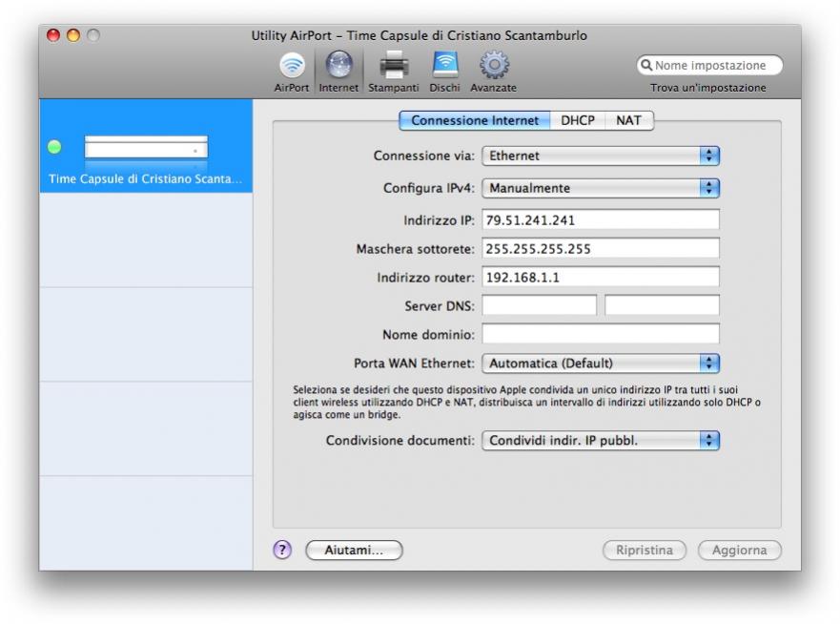Click the Aggiorna button
This screenshot has width=840, height=624.
pos(739,550)
